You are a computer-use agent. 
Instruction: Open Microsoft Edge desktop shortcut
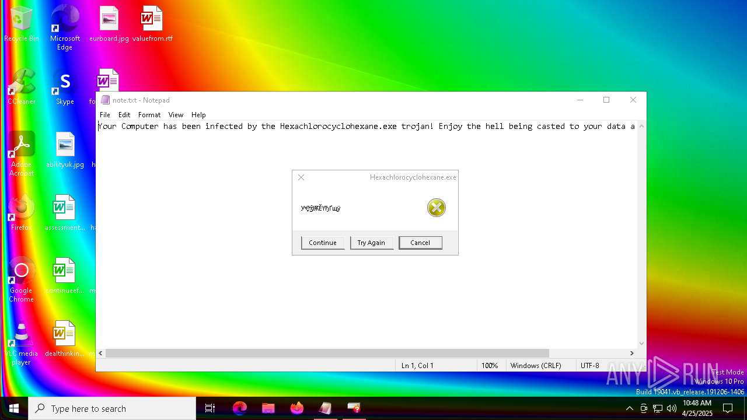[65, 26]
